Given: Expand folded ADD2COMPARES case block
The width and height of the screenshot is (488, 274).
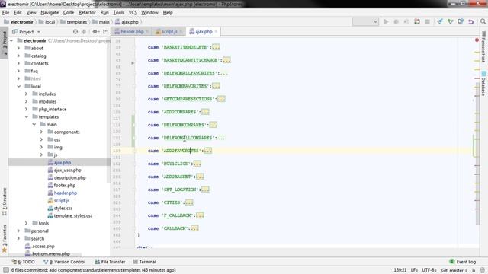Looking at the screenshot, I should click(205, 112).
